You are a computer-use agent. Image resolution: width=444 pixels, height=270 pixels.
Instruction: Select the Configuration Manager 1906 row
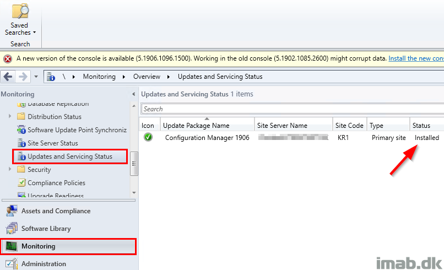[x=291, y=138]
